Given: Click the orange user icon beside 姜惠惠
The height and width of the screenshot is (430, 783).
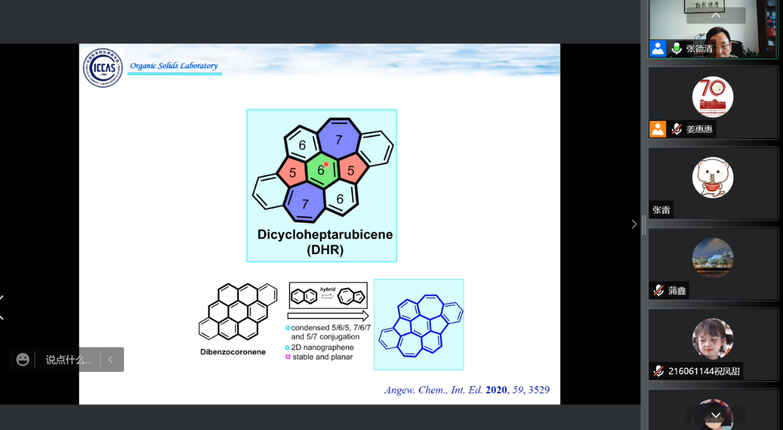Looking at the screenshot, I should tap(658, 129).
